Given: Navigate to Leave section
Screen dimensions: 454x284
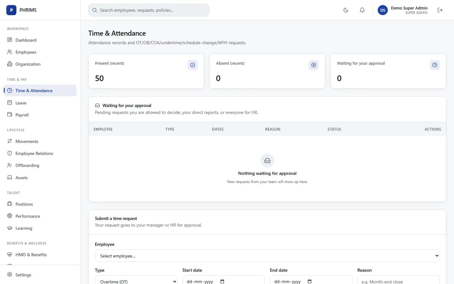Looking at the screenshot, I should tap(40, 103).
